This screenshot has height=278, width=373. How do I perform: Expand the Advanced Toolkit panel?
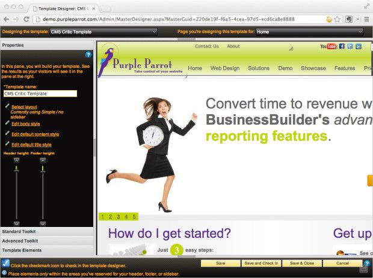(x=47, y=241)
